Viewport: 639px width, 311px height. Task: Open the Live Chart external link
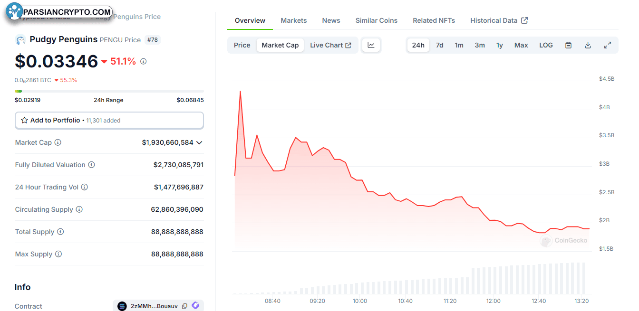[x=330, y=45]
